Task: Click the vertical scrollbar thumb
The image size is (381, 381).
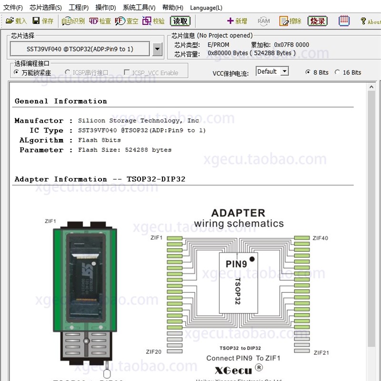Action: click(x=371, y=219)
